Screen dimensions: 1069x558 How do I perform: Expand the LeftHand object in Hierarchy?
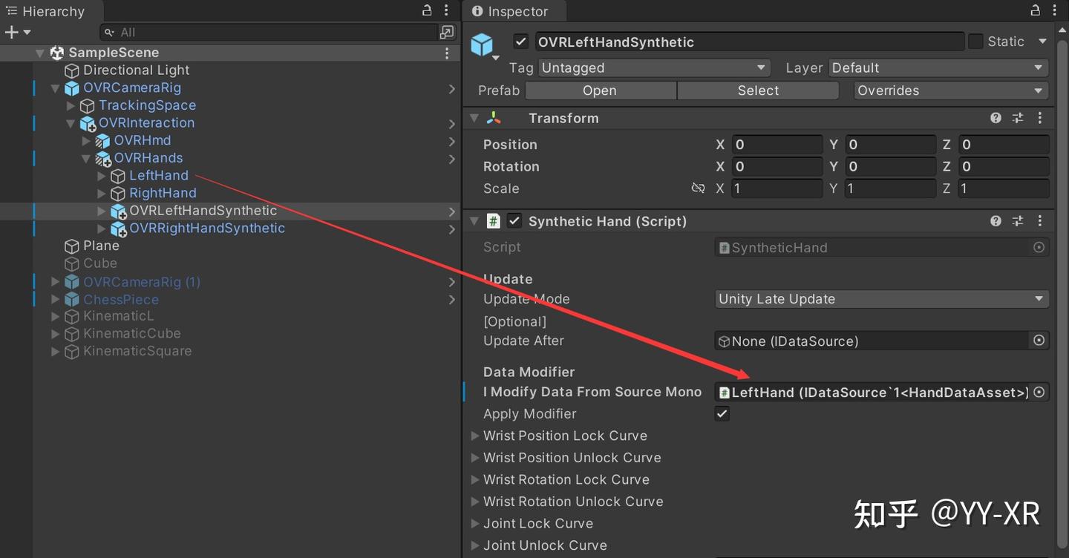coord(101,175)
